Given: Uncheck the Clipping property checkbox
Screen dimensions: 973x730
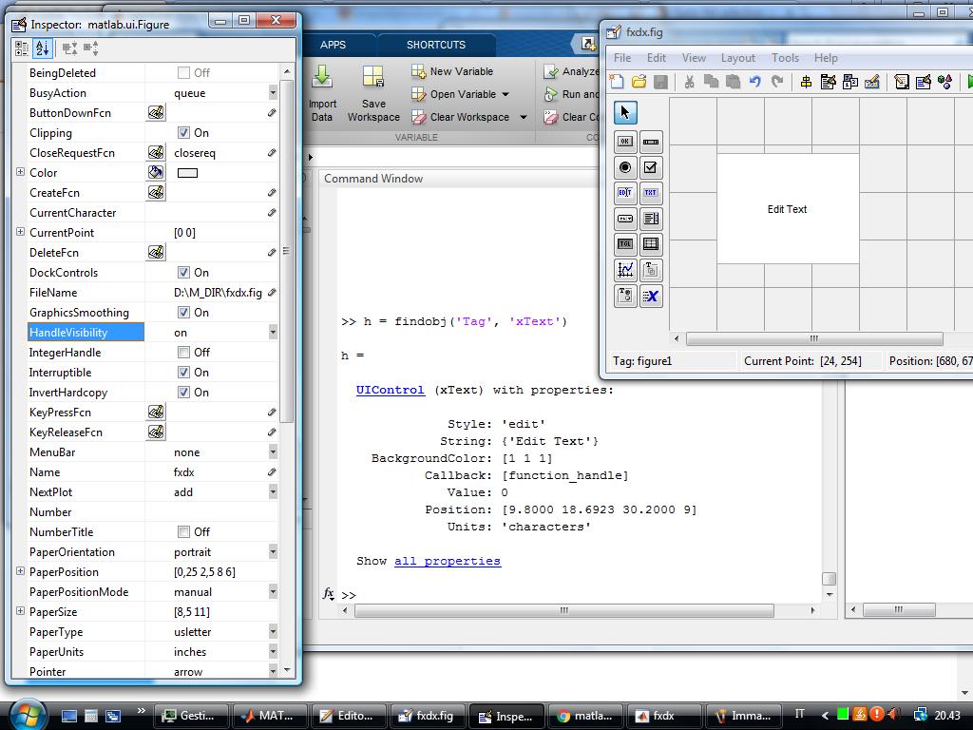Looking at the screenshot, I should pyautogui.click(x=183, y=133).
